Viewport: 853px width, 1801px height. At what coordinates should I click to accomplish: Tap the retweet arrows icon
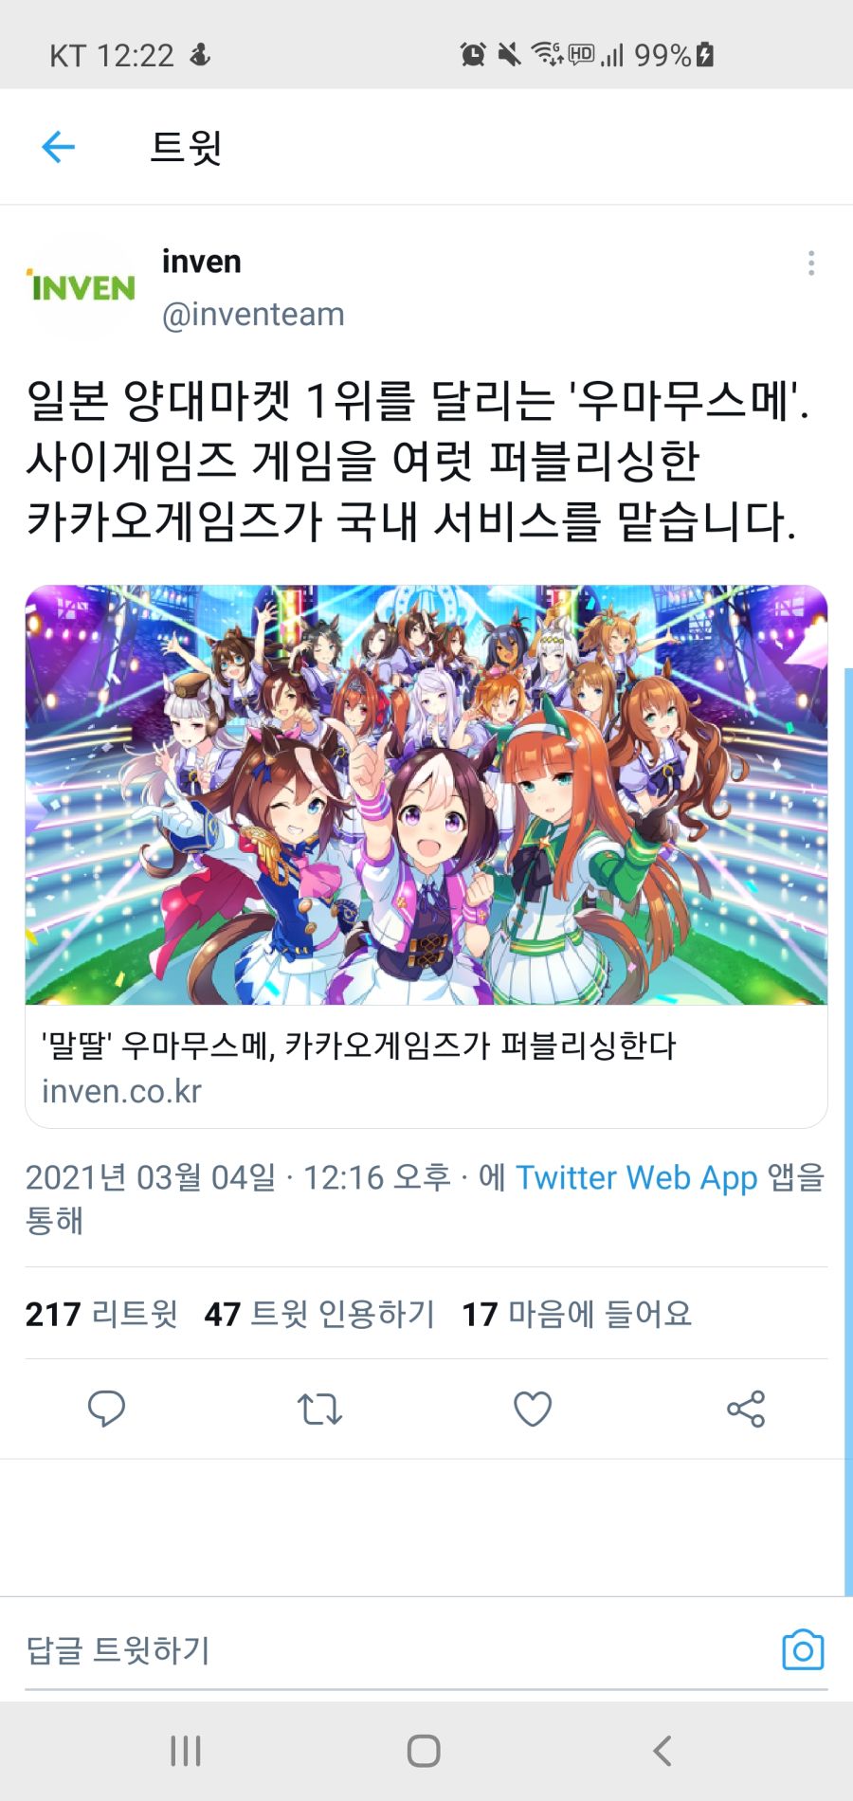[319, 1410]
